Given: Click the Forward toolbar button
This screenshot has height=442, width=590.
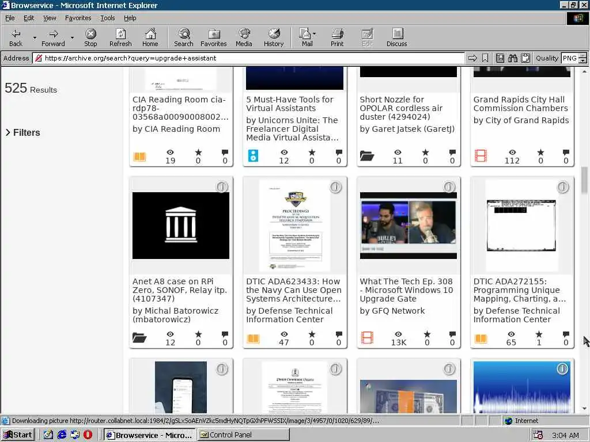Looking at the screenshot, I should [x=53, y=37].
